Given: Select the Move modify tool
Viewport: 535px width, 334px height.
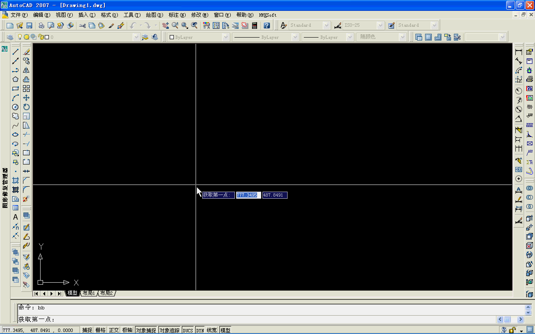Looking at the screenshot, I should (x=26, y=98).
